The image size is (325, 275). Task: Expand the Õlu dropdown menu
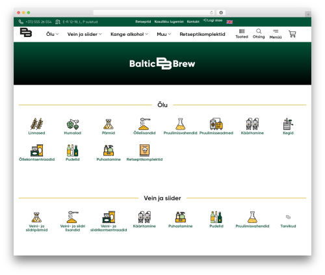pyautogui.click(x=52, y=34)
